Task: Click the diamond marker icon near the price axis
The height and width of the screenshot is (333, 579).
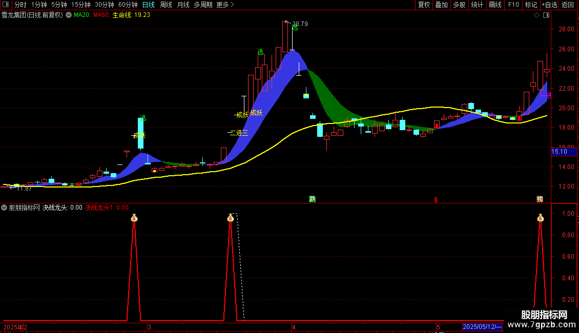Action: [x=536, y=15]
